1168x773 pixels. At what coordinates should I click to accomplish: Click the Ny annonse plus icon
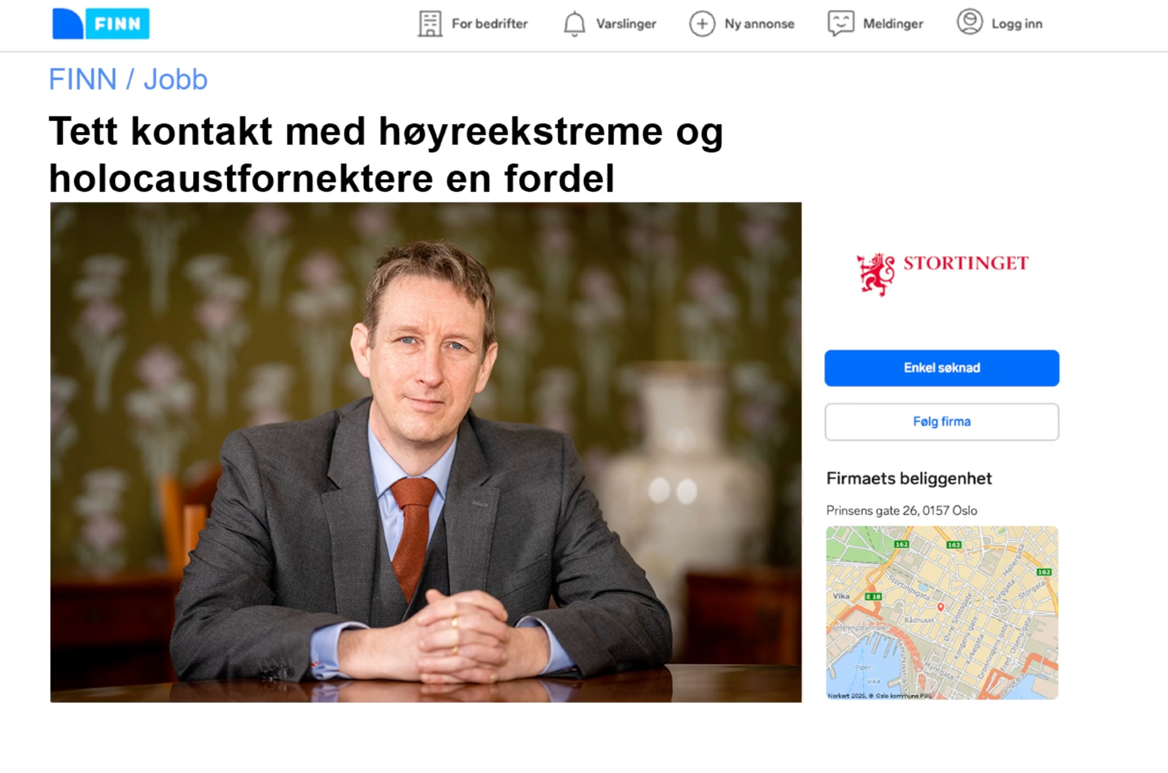[702, 24]
